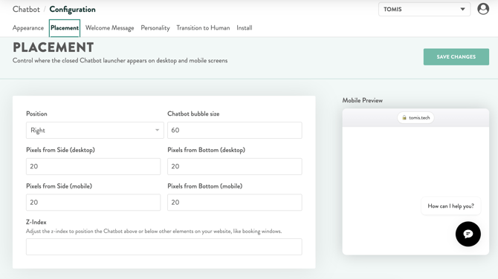Open the Transition to Human tab
Screen dimensions: 498x279
(x=203, y=28)
